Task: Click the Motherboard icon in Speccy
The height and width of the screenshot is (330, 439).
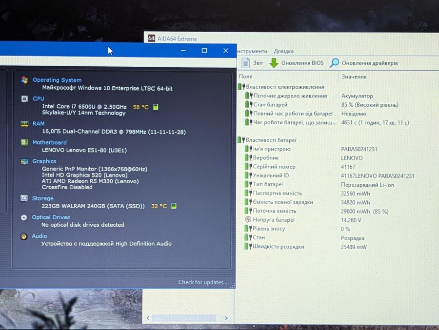Action: pos(24,142)
